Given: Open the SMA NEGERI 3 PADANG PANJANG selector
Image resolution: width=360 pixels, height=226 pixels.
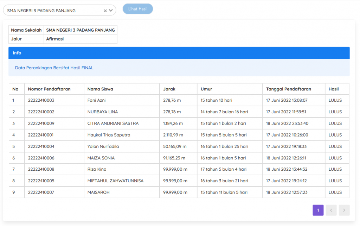Looking at the screenshot, I should tap(53, 11).
